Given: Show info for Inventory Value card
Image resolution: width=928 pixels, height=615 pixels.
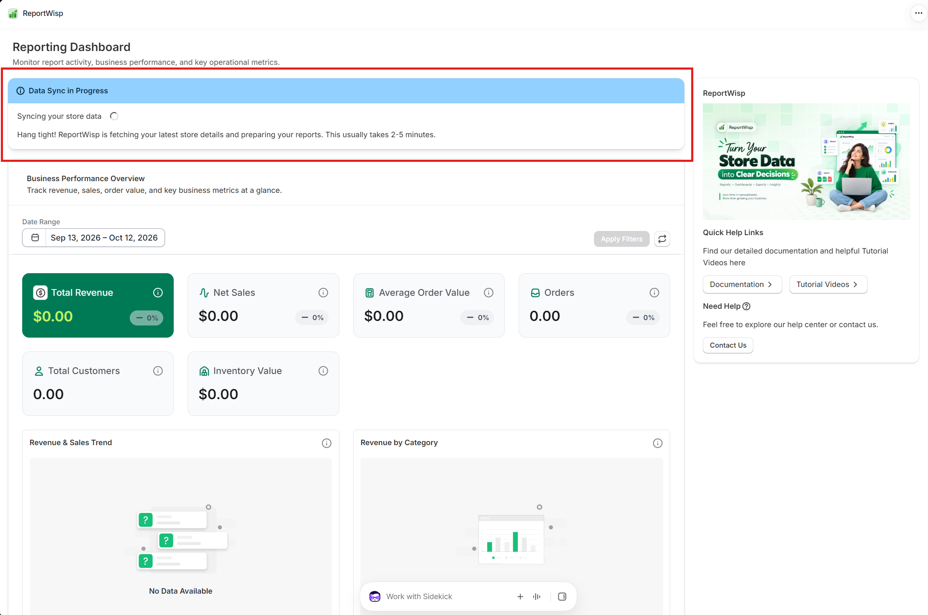Looking at the screenshot, I should [x=323, y=371].
